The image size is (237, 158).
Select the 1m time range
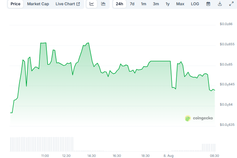pyautogui.click(x=143, y=4)
